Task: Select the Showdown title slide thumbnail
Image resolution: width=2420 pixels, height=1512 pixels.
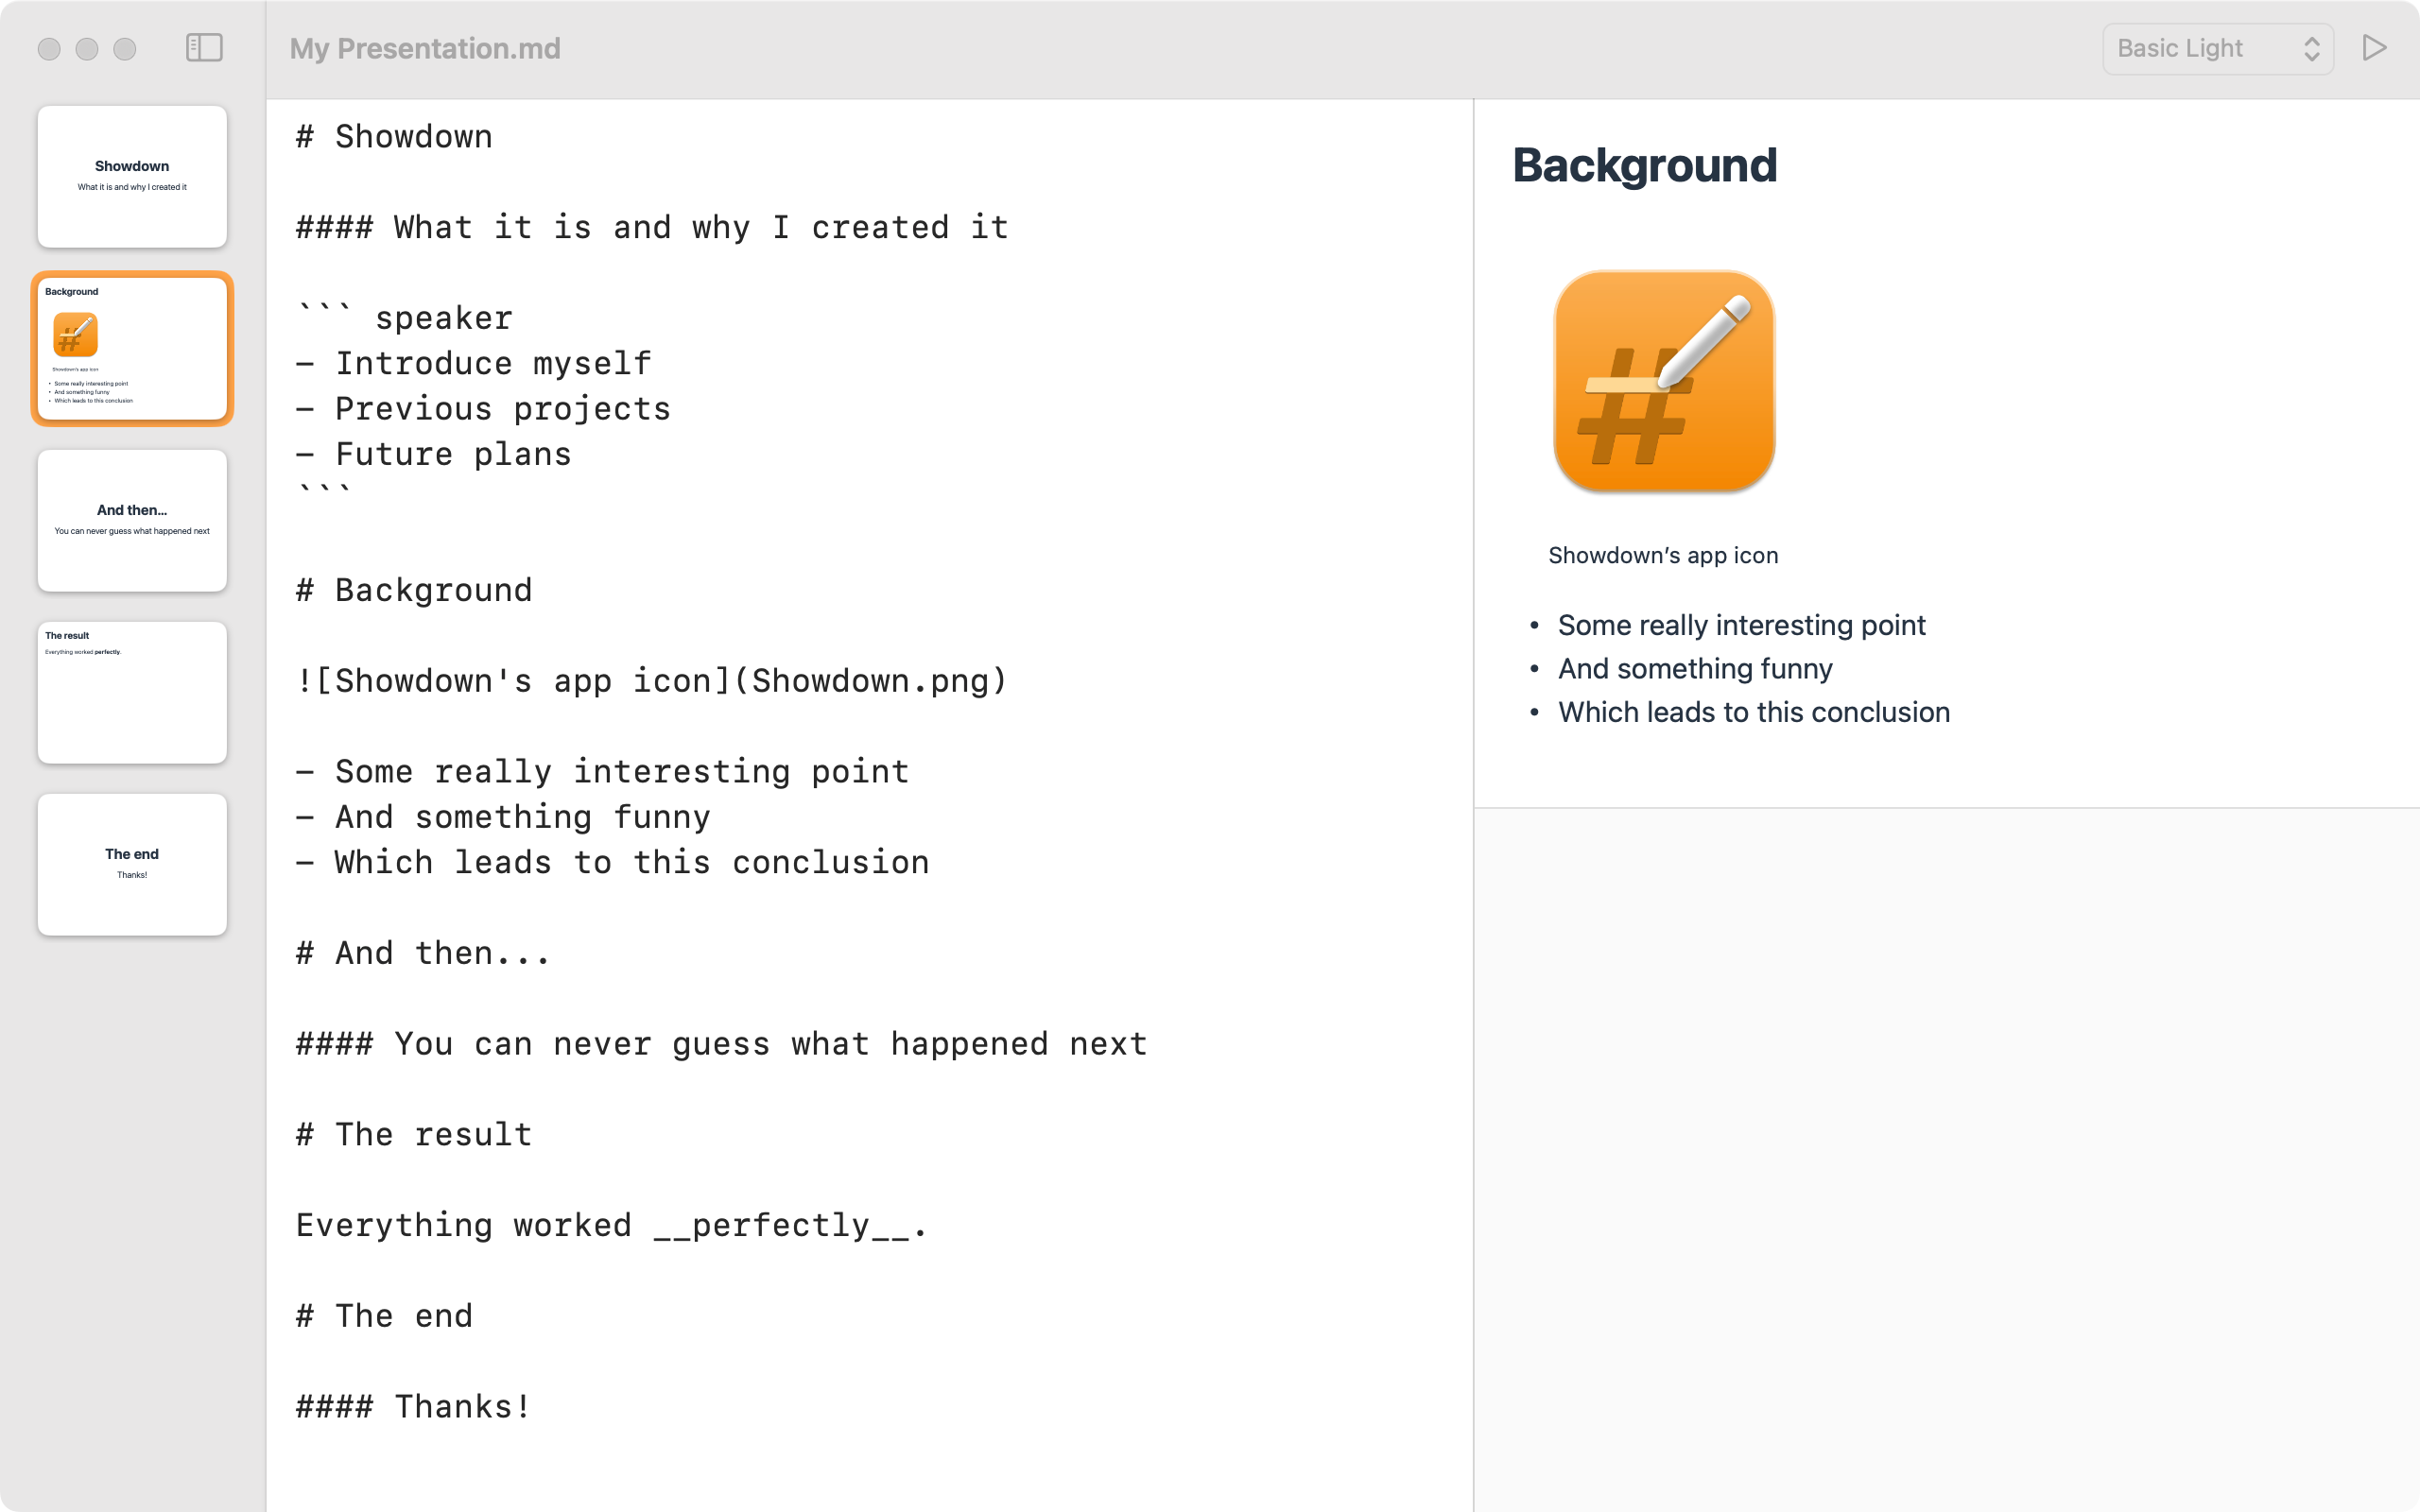Action: click(132, 177)
